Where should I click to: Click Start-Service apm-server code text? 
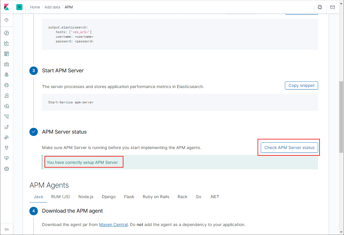point(71,102)
